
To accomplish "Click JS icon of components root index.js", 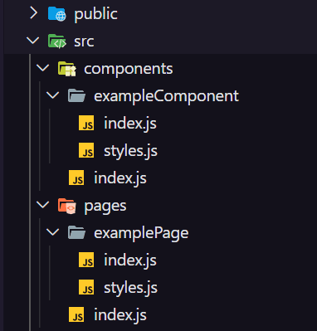I will click(x=76, y=178).
